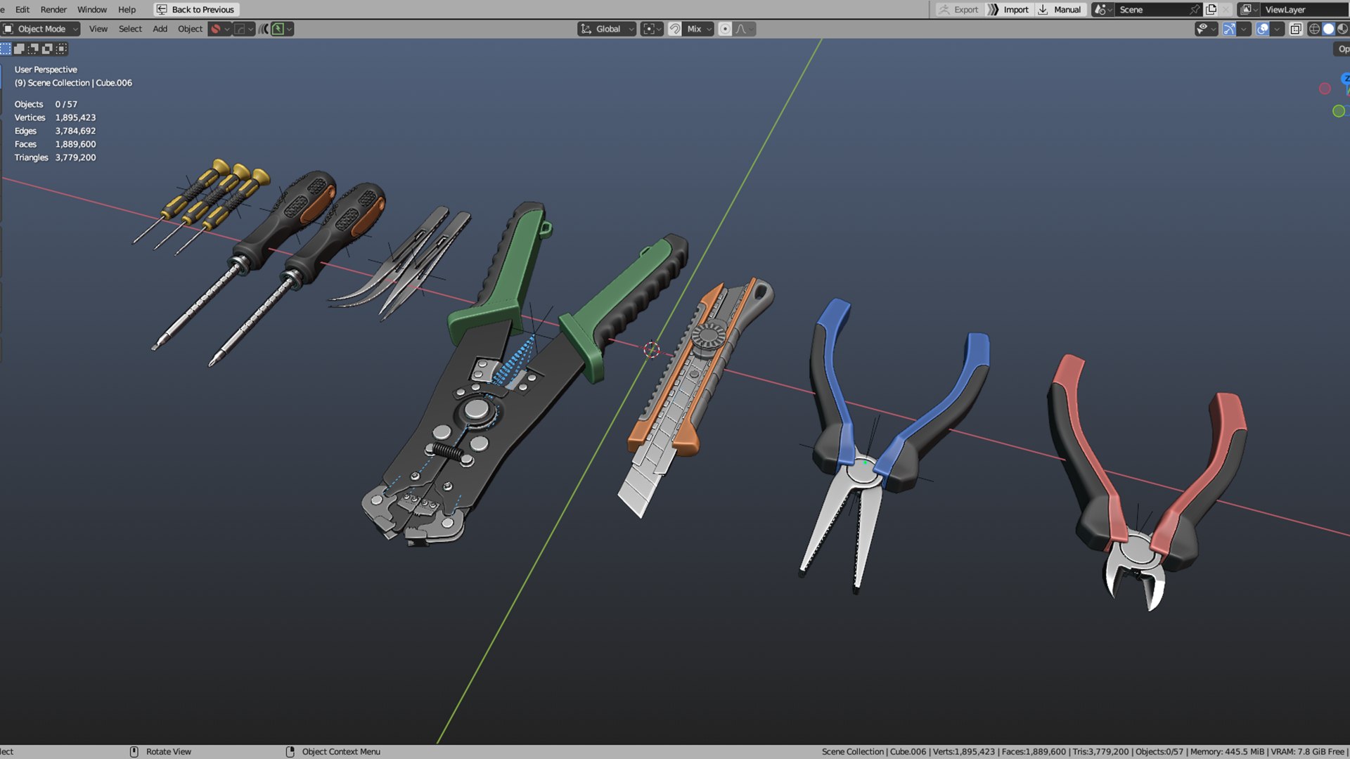The image size is (1350, 759).
Task: Click the green Y axis gizmo circle
Action: [1339, 111]
